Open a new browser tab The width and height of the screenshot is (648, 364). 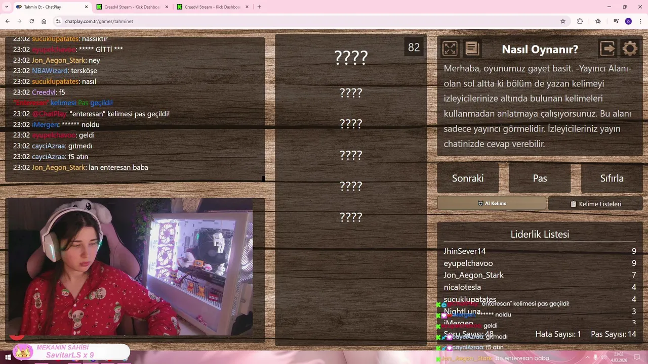tap(259, 7)
